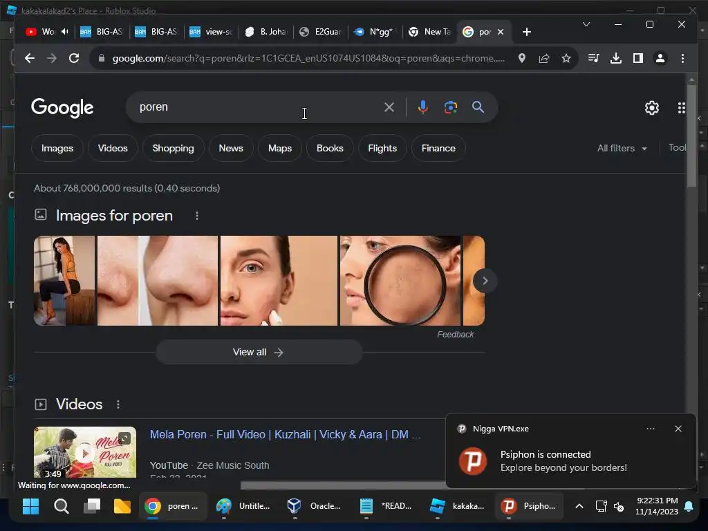Open Psiphon from the taskbar

(x=528, y=506)
